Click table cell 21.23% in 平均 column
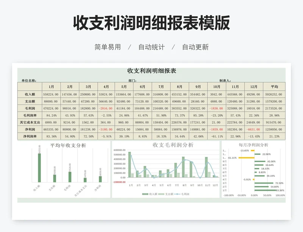The image size is (303, 232). click(274, 136)
